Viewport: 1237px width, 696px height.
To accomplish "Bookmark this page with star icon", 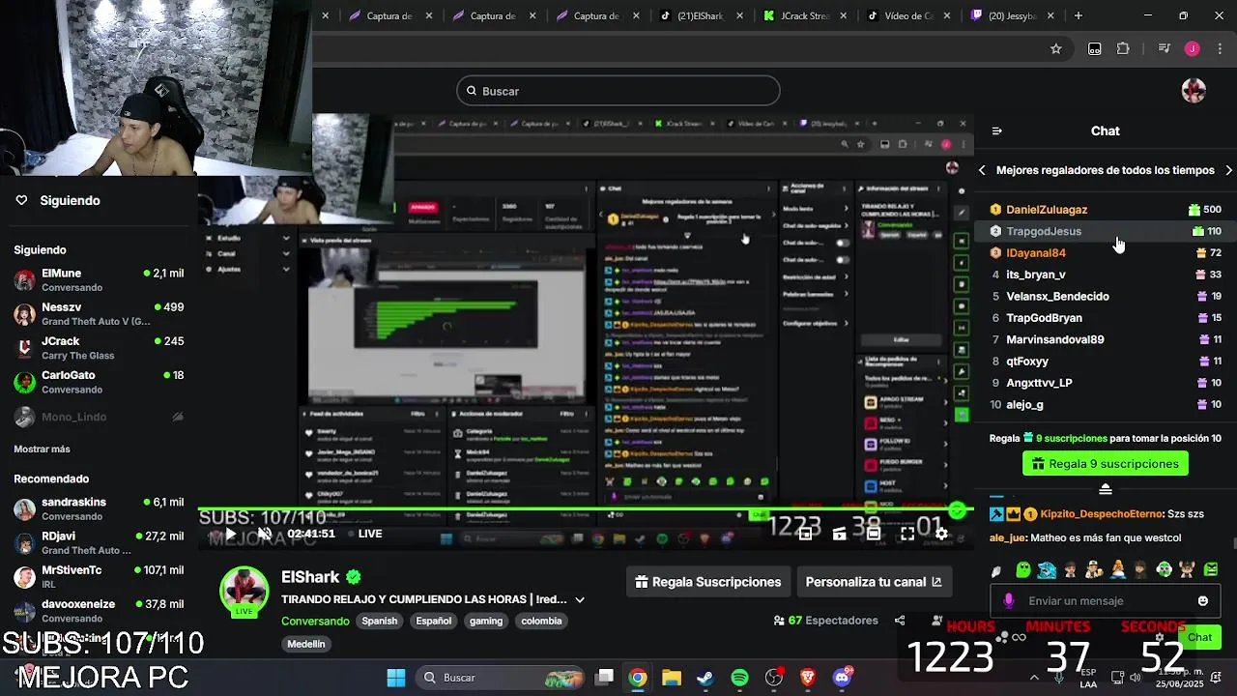I will (x=1055, y=48).
